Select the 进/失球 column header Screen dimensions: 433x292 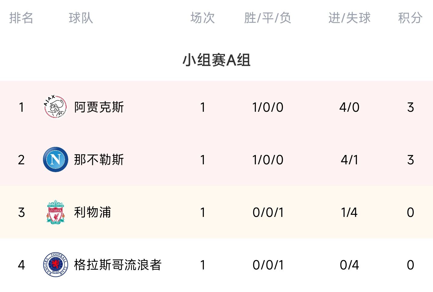(349, 18)
